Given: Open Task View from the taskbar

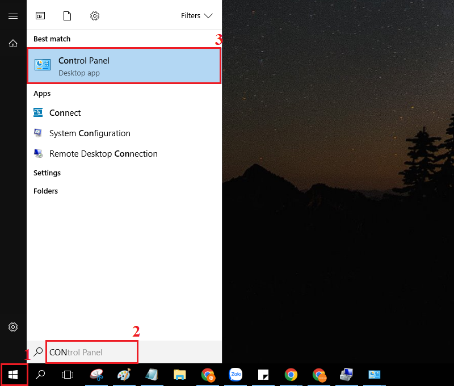Looking at the screenshot, I should click(68, 375).
